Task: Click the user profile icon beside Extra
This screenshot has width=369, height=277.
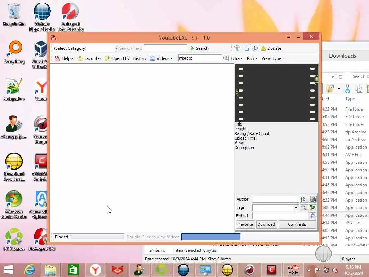Action: click(x=226, y=58)
